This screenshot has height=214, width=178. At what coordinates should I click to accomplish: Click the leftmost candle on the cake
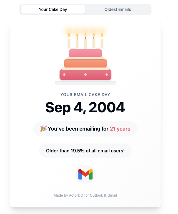(69, 42)
